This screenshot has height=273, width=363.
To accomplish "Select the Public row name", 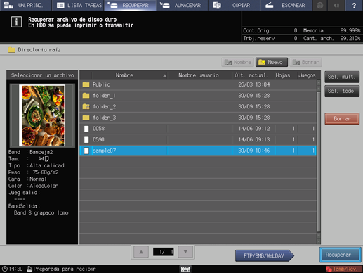I will point(101,84).
